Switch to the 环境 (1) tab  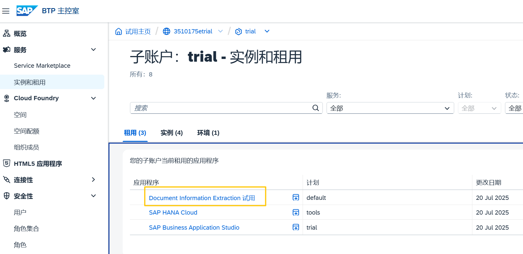[x=208, y=133]
